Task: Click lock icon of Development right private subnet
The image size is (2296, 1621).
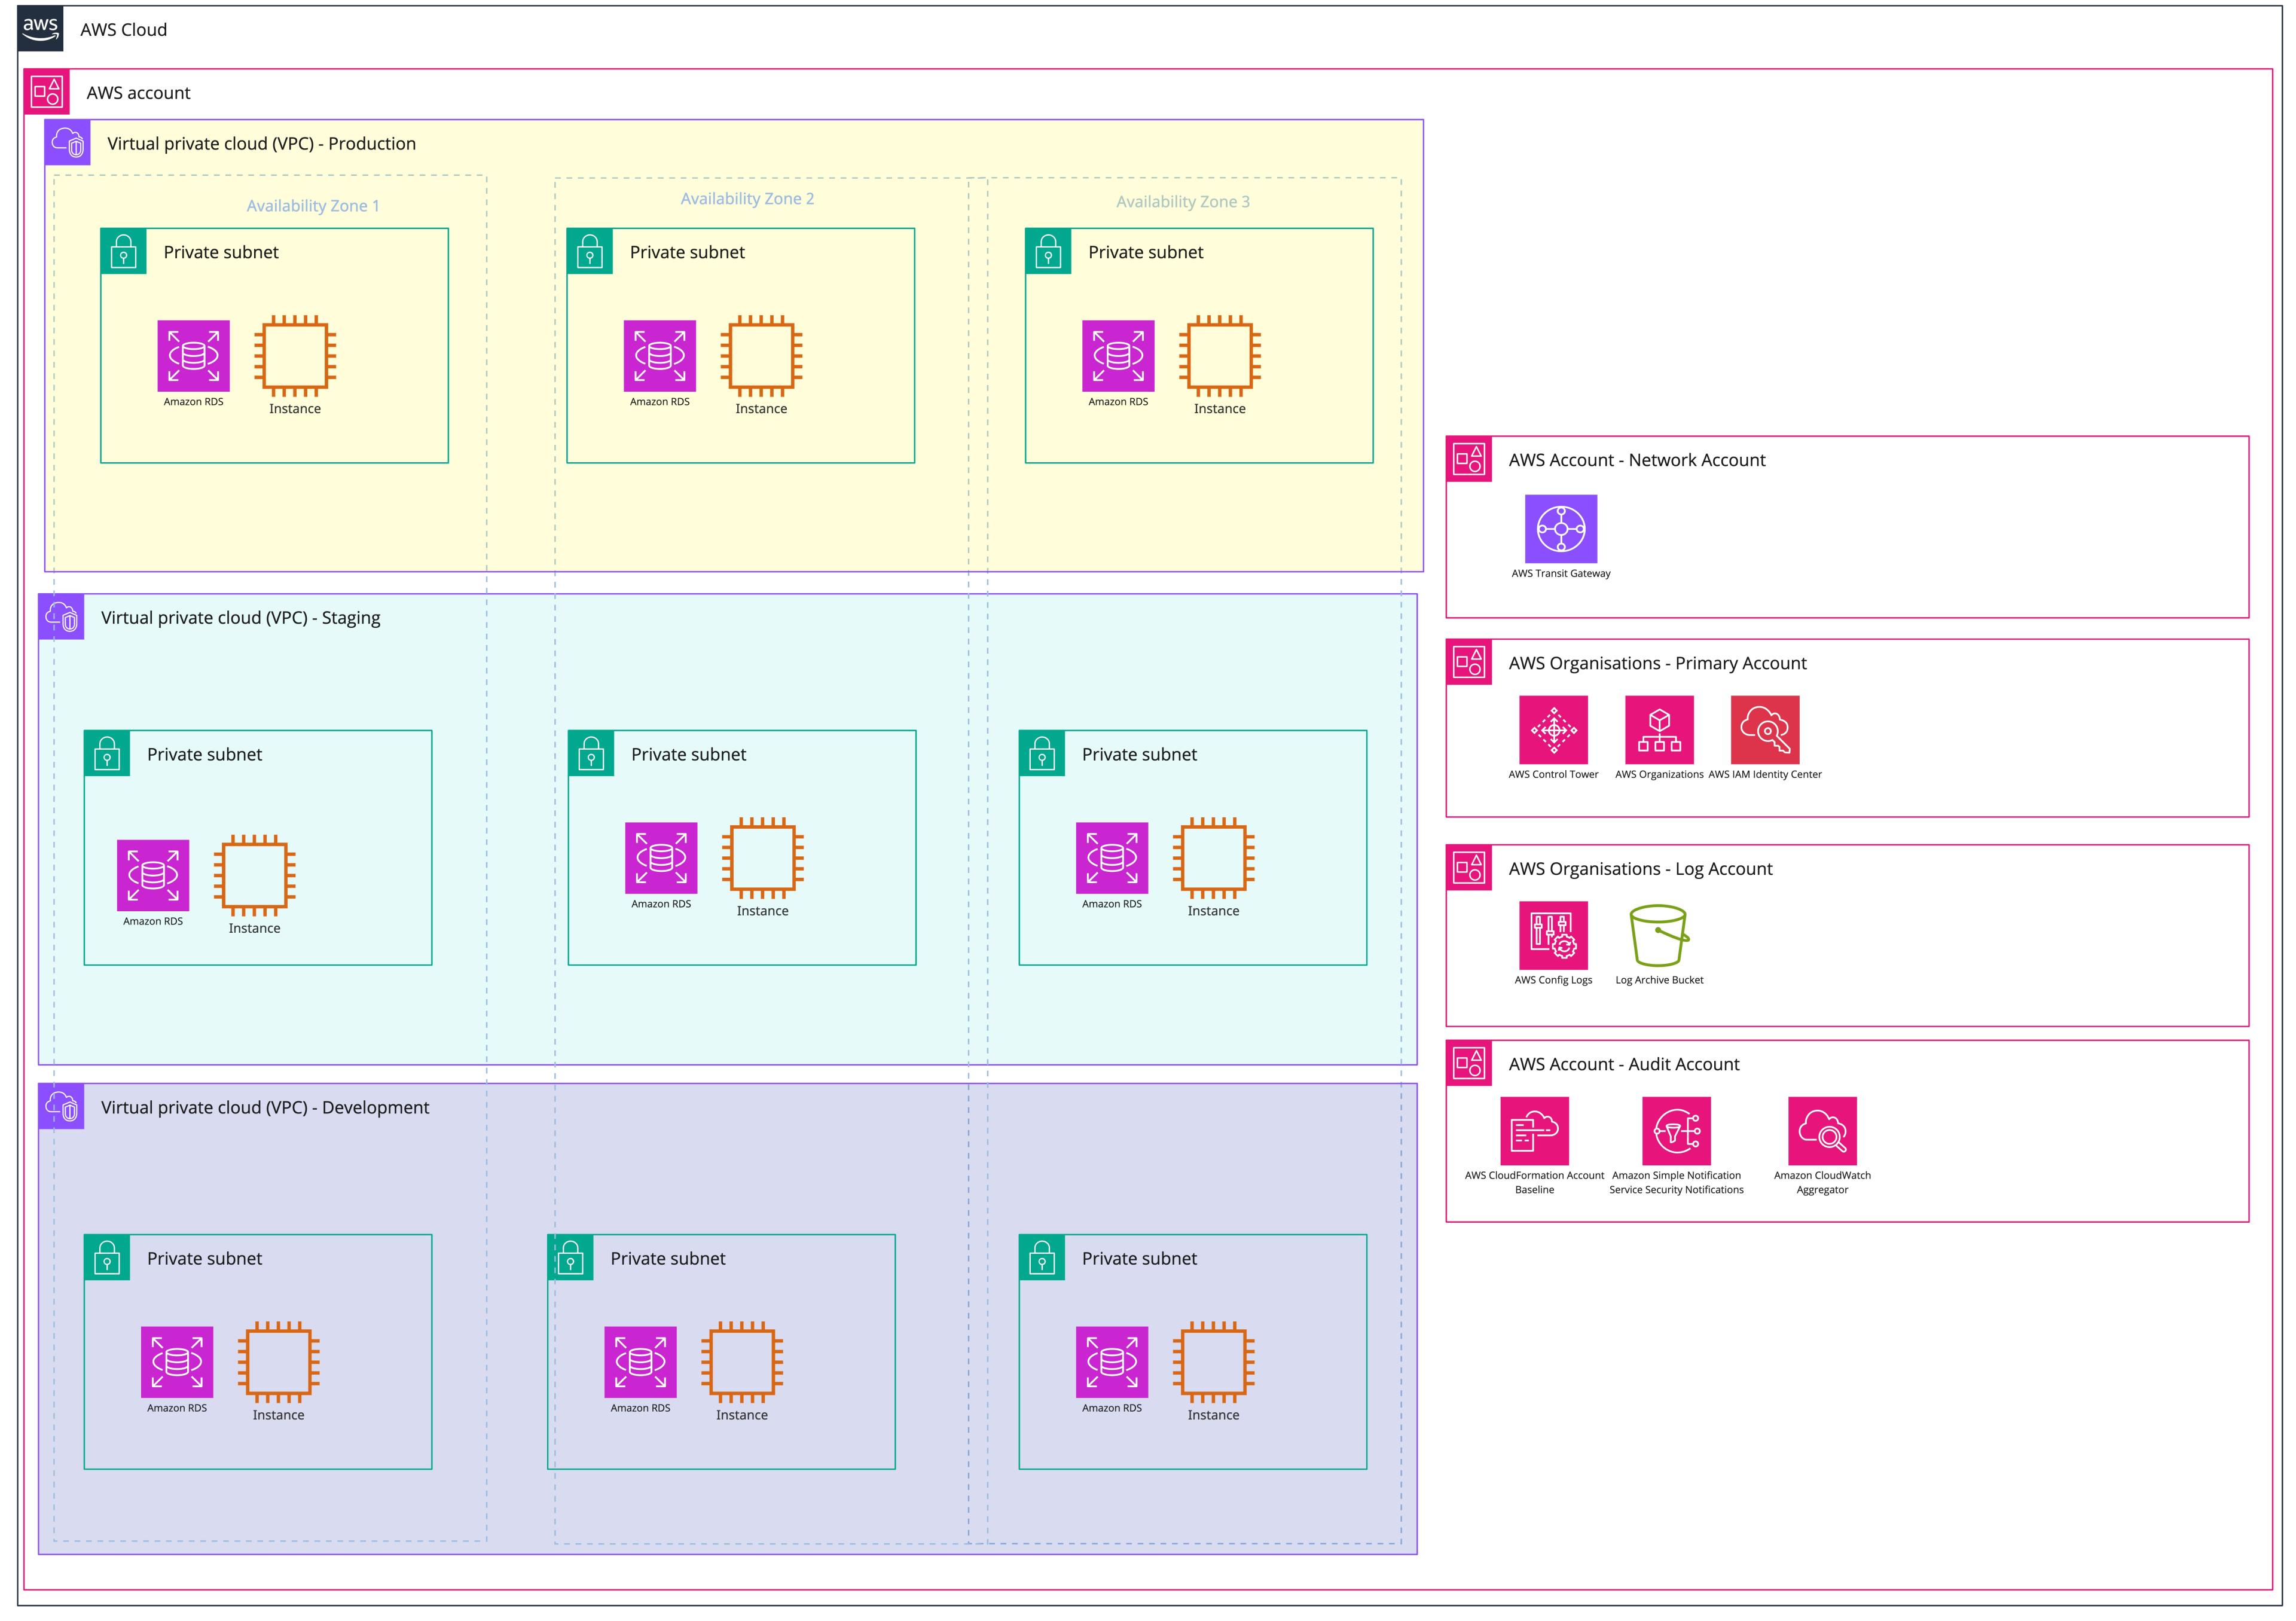Action: 1043,1258
